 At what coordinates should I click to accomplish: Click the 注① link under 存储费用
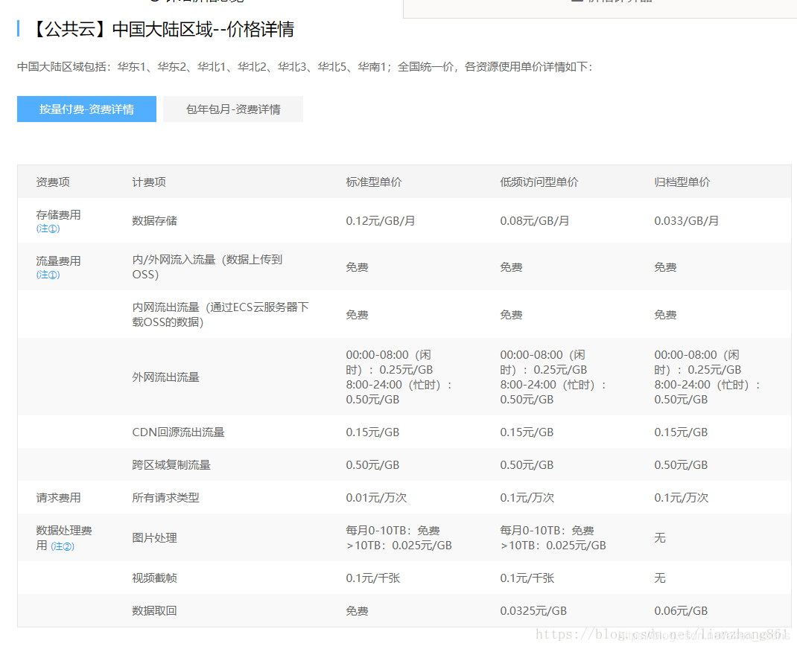(48, 229)
